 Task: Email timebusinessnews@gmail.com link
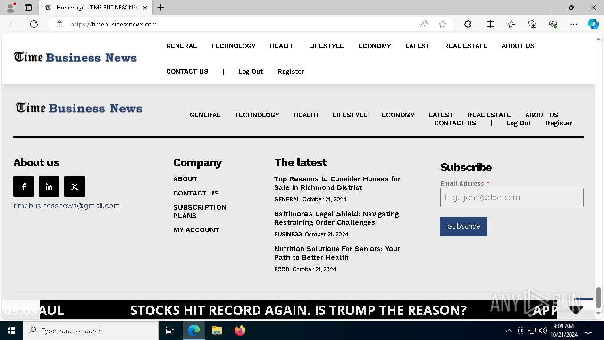pyautogui.click(x=67, y=206)
